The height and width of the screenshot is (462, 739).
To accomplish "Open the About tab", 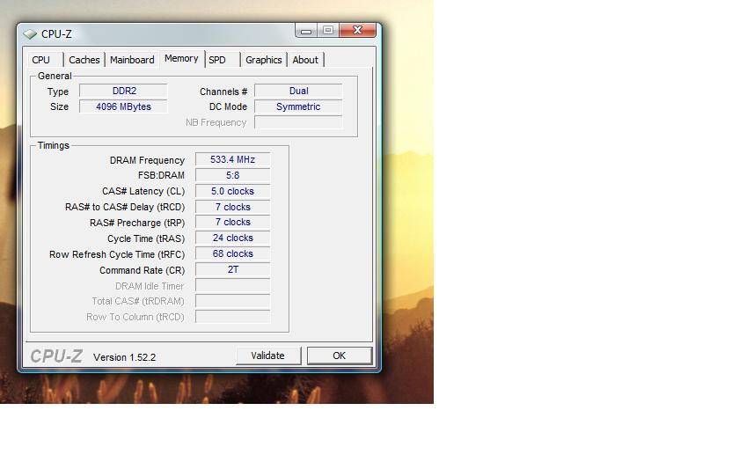I will coord(305,60).
